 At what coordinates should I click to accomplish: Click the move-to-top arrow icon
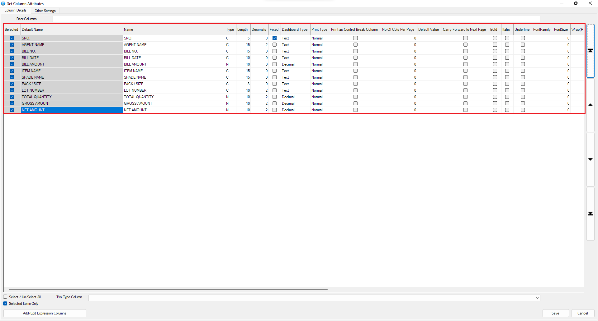pos(590,51)
